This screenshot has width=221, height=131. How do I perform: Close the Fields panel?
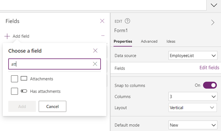(102, 21)
